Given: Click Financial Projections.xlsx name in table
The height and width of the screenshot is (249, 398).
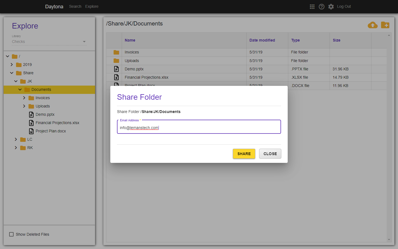Looking at the screenshot, I should click(147, 77).
